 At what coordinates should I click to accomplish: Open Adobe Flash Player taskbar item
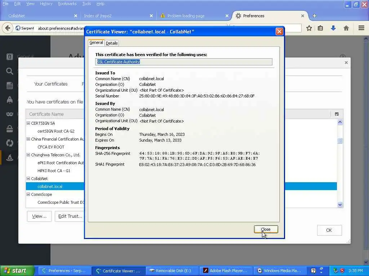click(226, 271)
